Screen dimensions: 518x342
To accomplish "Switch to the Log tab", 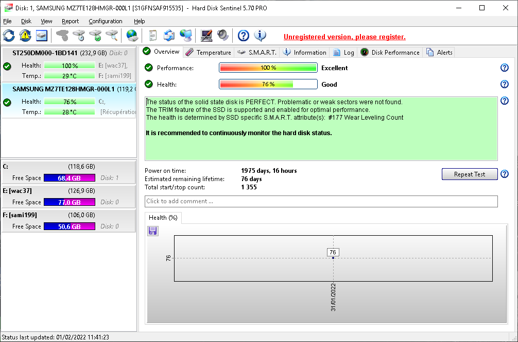I will click(x=343, y=52).
